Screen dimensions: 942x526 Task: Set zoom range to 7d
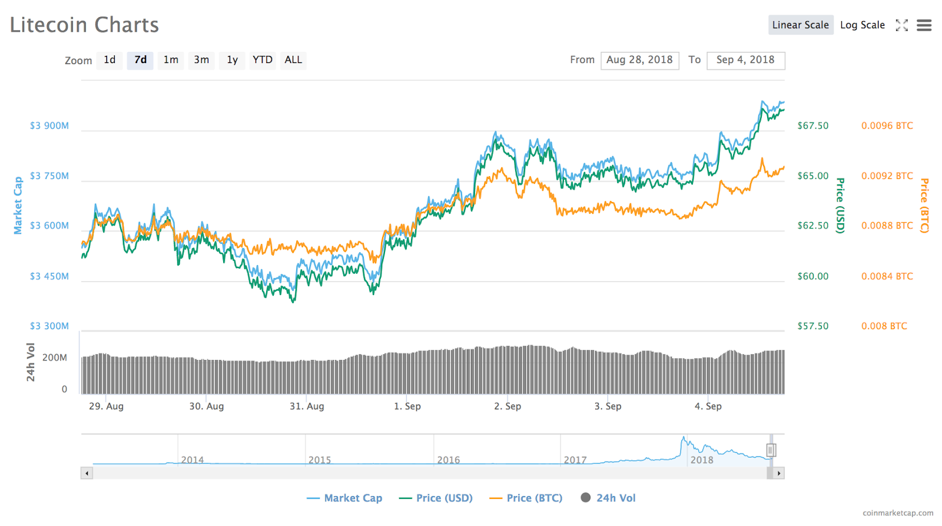(x=140, y=60)
